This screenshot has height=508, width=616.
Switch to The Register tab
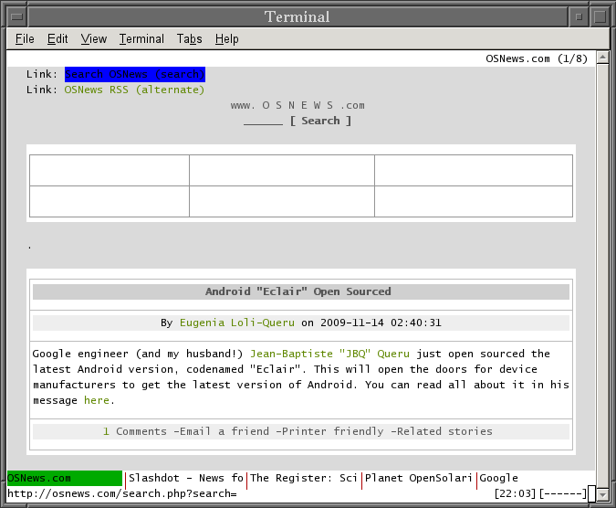click(304, 478)
